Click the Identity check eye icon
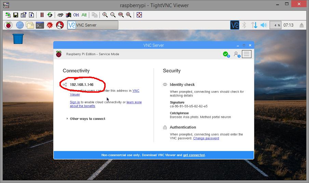The width and height of the screenshot is (309, 183). point(165,85)
